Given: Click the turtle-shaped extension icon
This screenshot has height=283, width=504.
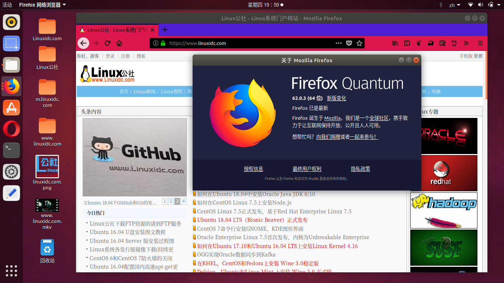Looking at the screenshot, I should tap(431, 43).
